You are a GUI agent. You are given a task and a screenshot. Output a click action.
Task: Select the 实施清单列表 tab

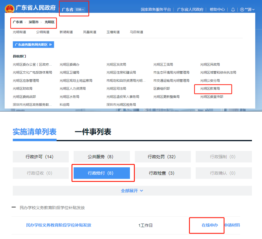(34, 132)
